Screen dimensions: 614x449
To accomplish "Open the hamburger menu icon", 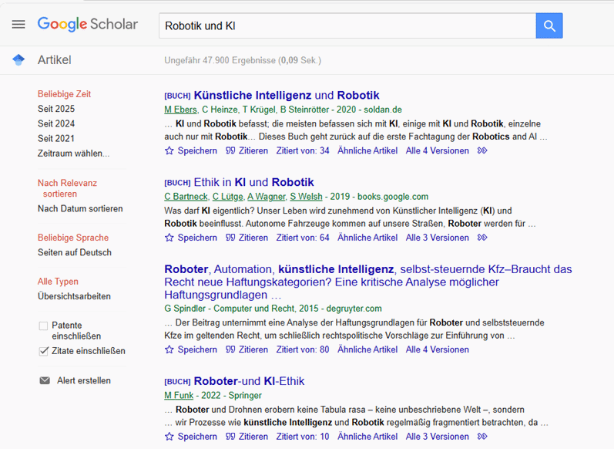I will (x=18, y=25).
